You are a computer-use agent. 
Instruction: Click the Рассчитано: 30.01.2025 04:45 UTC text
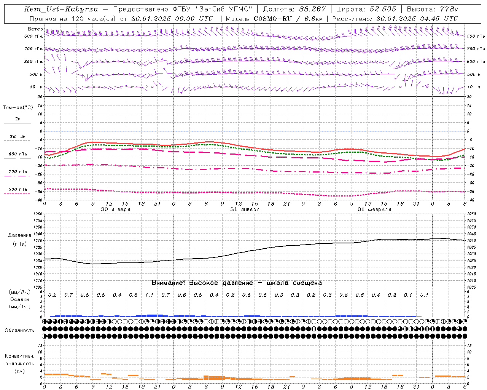395,19
